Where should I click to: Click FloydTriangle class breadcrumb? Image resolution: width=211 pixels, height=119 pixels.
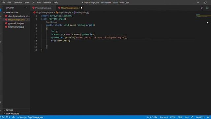(65, 13)
